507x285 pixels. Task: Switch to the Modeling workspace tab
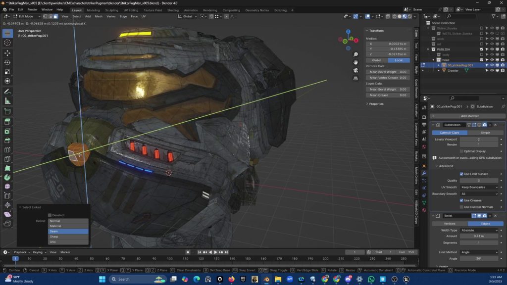click(x=93, y=10)
